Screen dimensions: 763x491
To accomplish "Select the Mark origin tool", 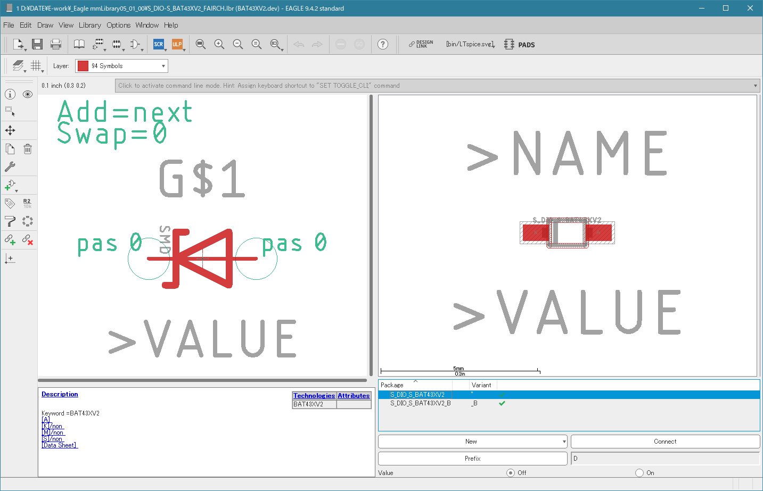I will 10,259.
